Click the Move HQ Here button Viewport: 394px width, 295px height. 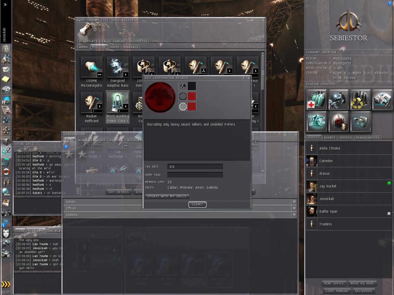click(362, 283)
